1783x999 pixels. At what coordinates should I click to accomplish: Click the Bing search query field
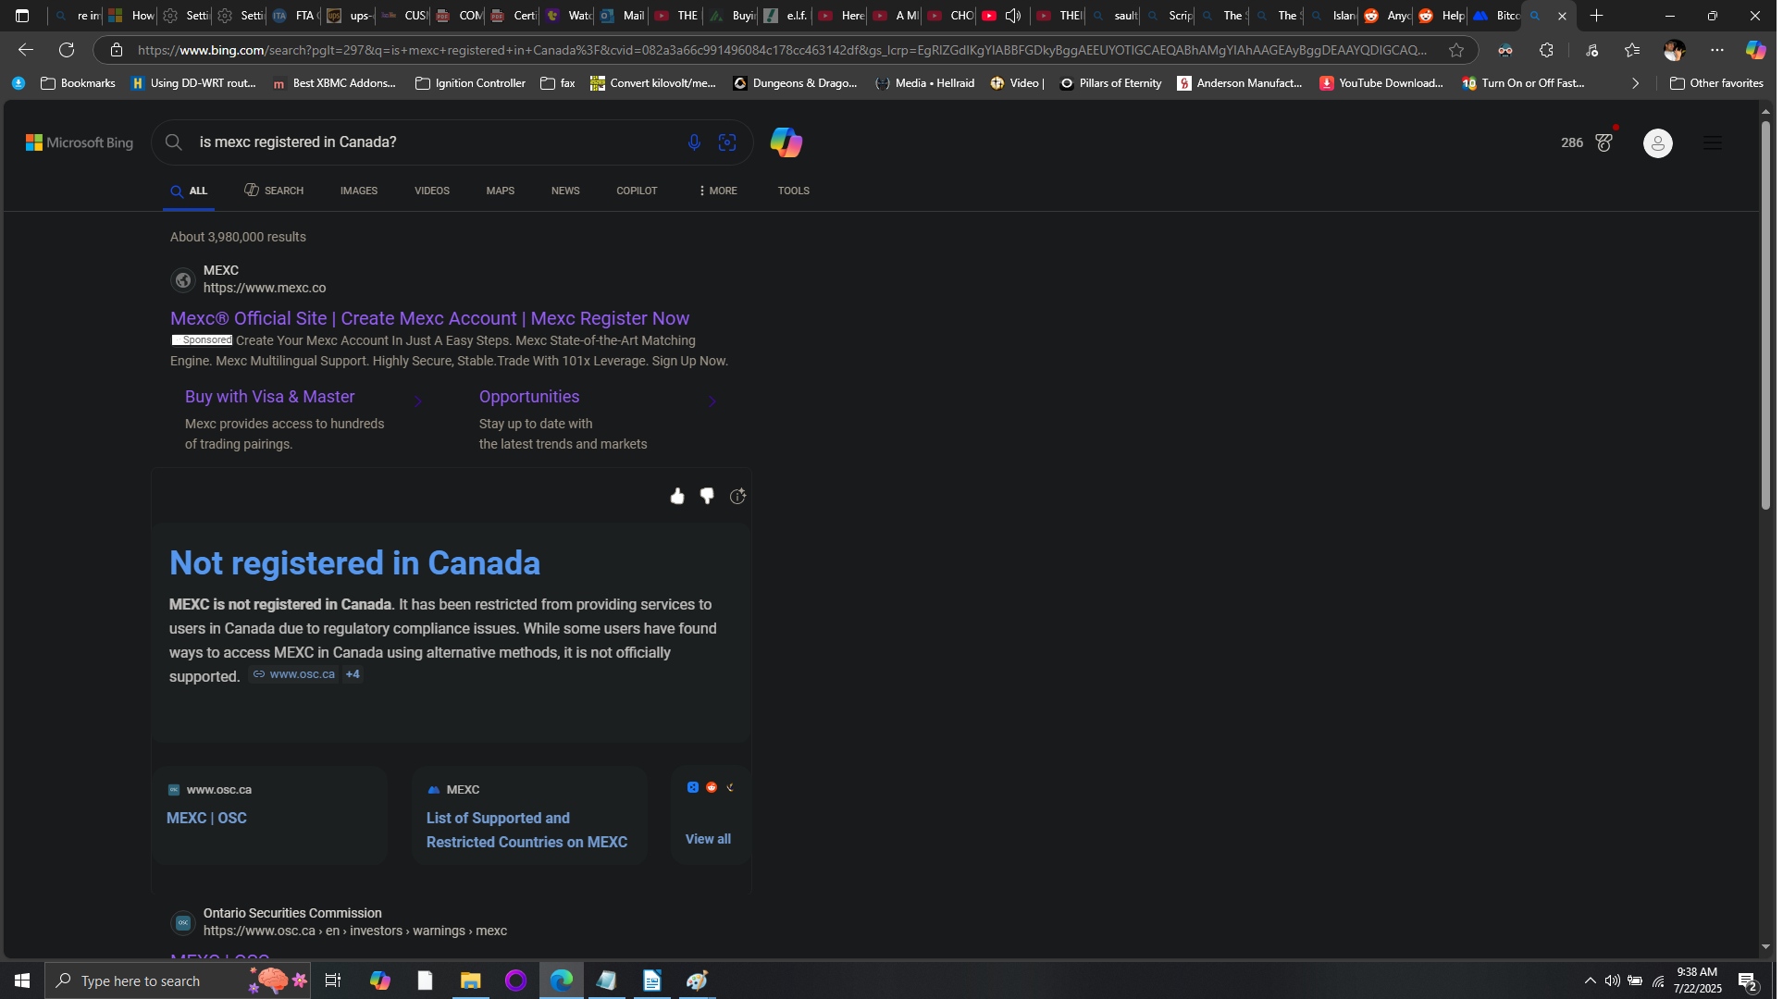[435, 142]
